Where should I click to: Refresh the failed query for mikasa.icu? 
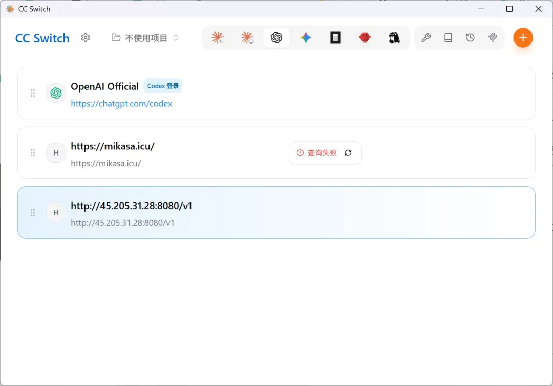click(348, 153)
